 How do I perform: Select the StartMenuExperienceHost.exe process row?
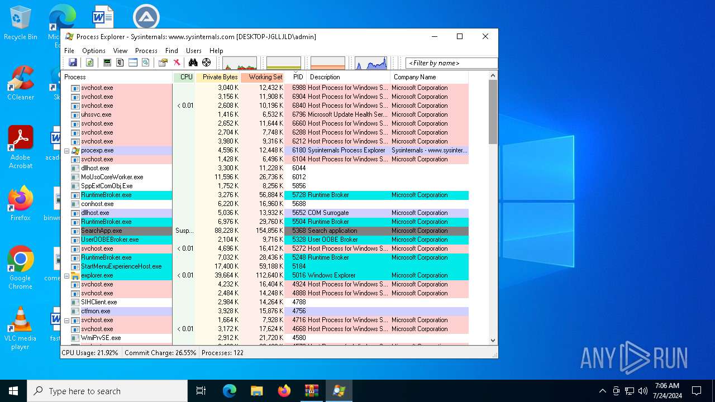click(265, 266)
